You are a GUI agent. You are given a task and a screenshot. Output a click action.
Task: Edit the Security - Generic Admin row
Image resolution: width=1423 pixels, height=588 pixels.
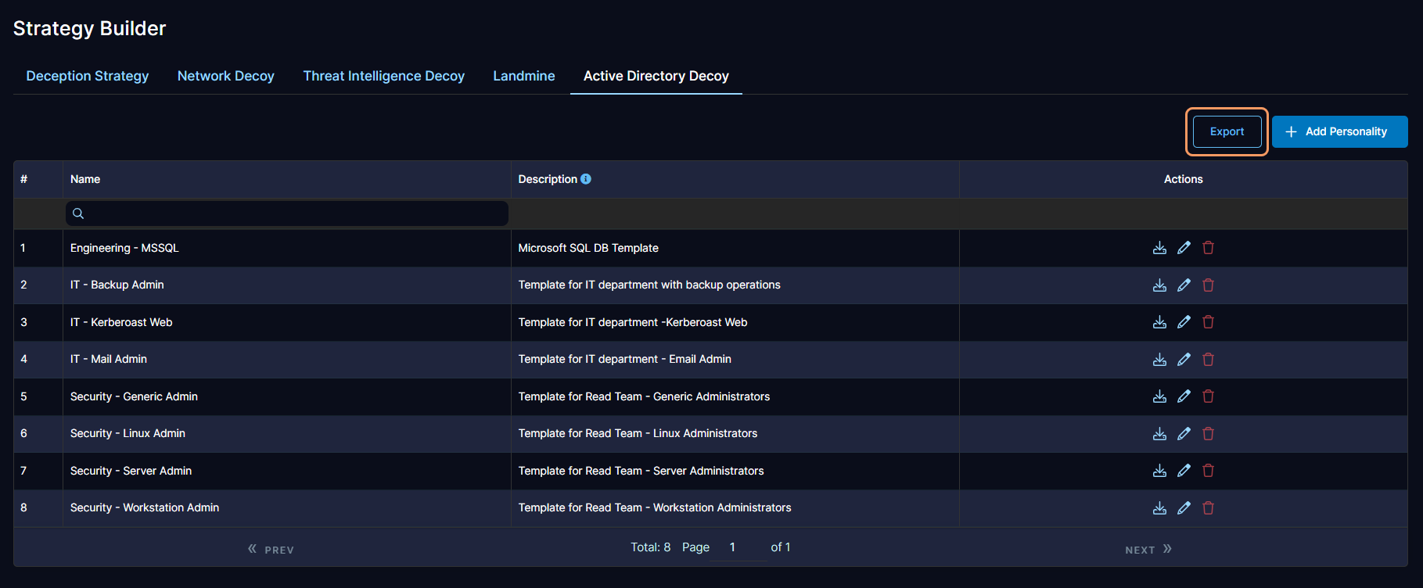click(1184, 396)
